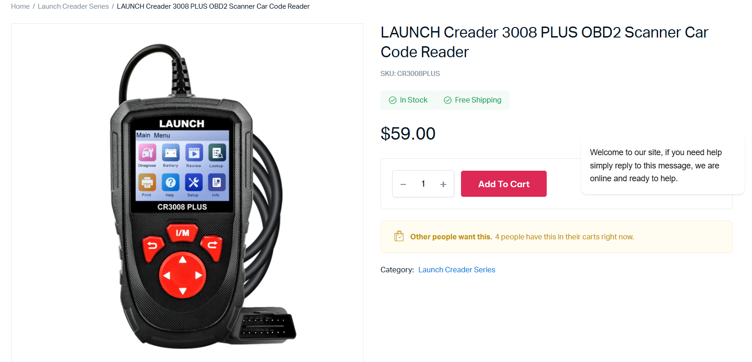This screenshot has width=752, height=362.
Task: Click the minus quantity stepper button
Action: 403,184
